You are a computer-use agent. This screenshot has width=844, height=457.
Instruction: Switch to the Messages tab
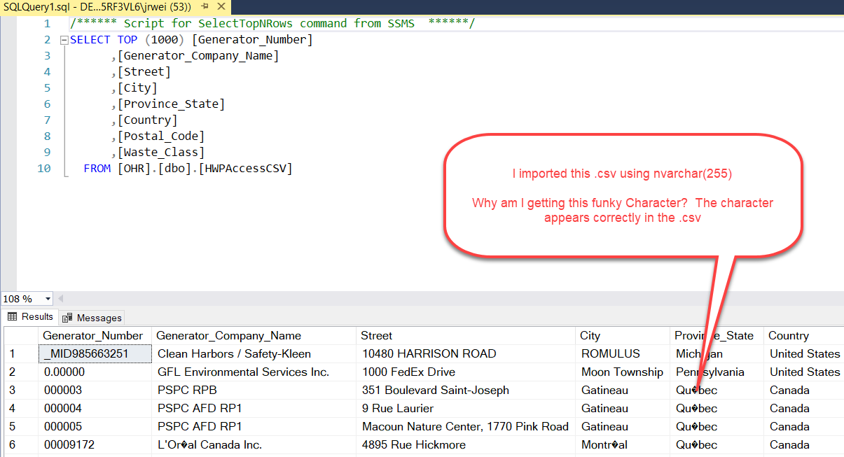(92, 318)
